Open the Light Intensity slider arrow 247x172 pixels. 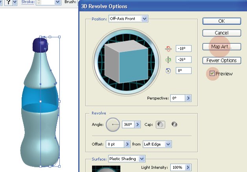188,167
